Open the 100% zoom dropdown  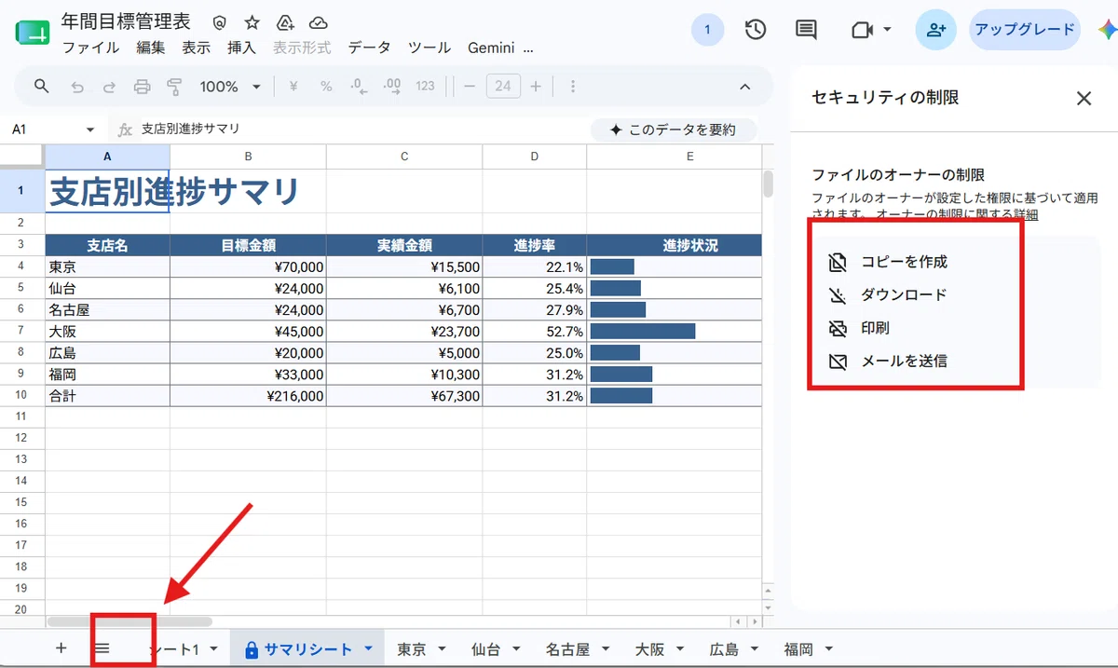pyautogui.click(x=230, y=87)
